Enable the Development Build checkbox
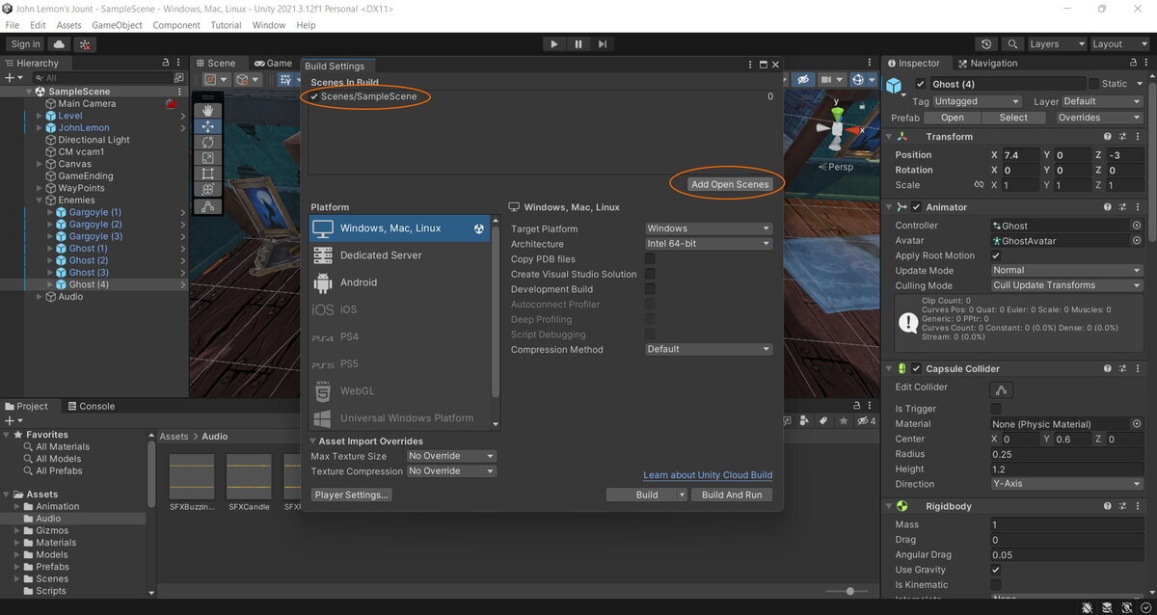 pyautogui.click(x=650, y=289)
